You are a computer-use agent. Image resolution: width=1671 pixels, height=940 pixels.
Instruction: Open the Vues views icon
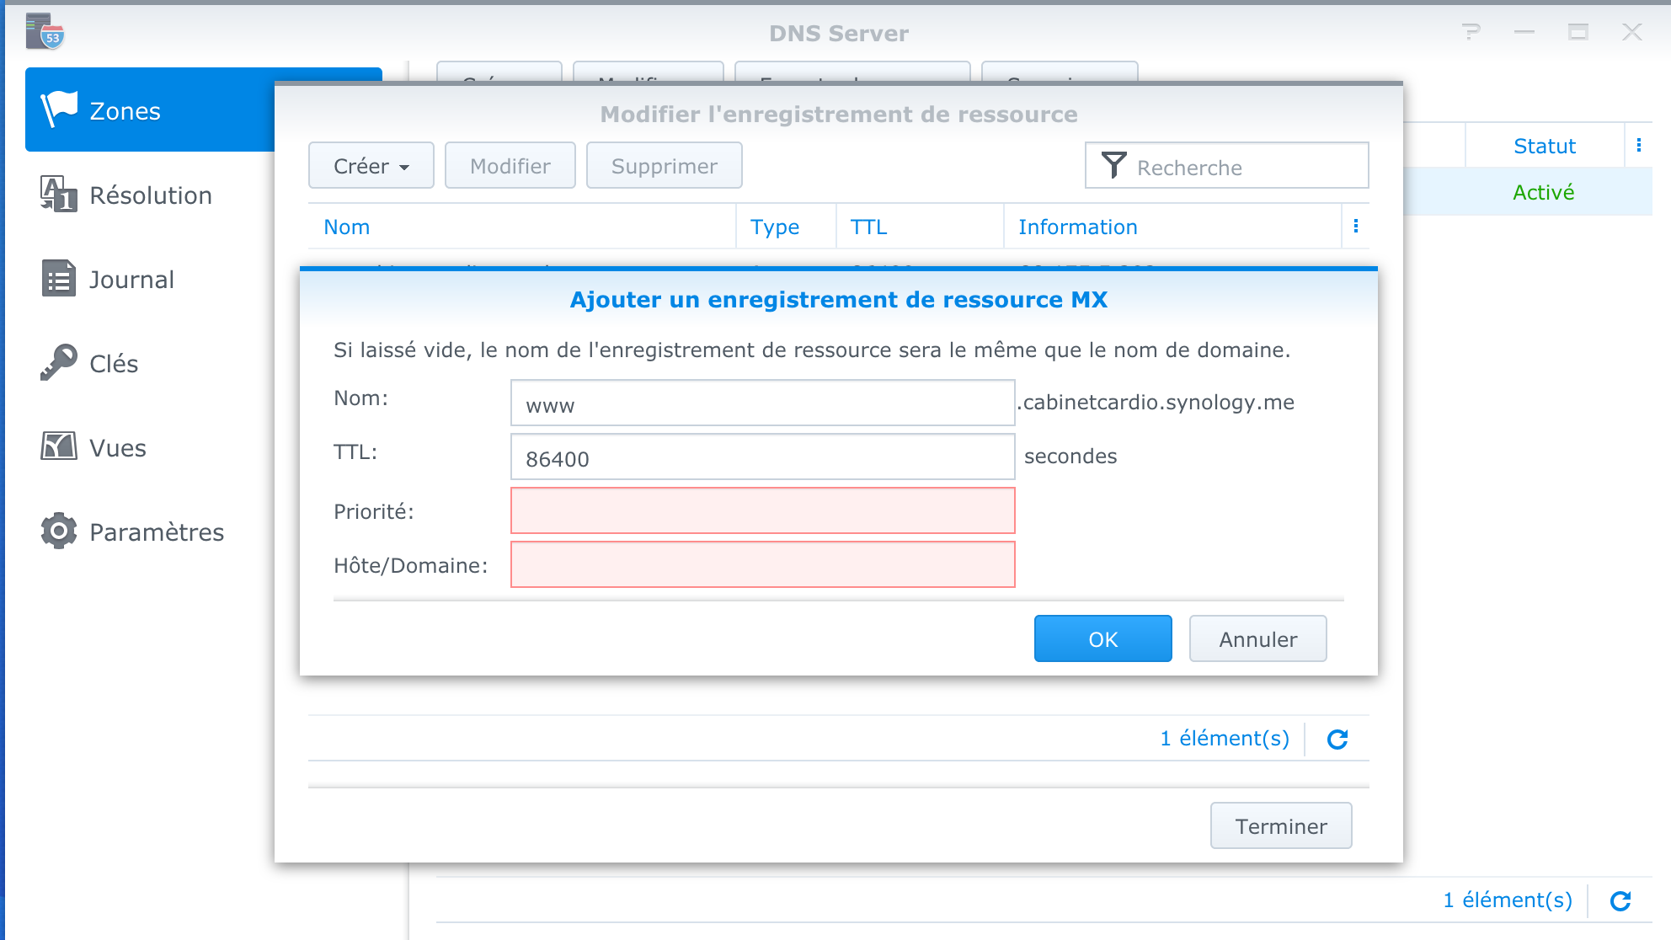coord(59,446)
